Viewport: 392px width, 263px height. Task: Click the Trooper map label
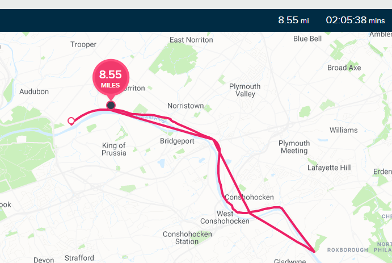coord(83,44)
